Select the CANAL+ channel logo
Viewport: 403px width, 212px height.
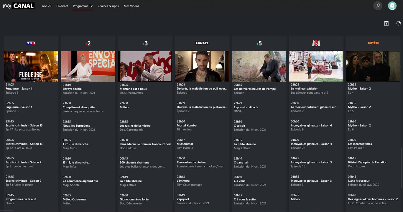pos(202,43)
